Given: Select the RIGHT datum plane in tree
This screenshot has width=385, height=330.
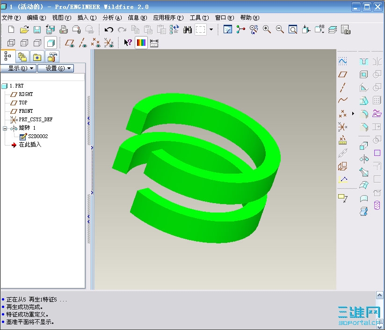Looking at the screenshot, I should click(26, 94).
